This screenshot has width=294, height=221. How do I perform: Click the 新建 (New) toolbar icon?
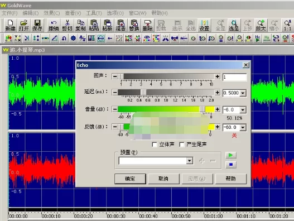click(10, 25)
